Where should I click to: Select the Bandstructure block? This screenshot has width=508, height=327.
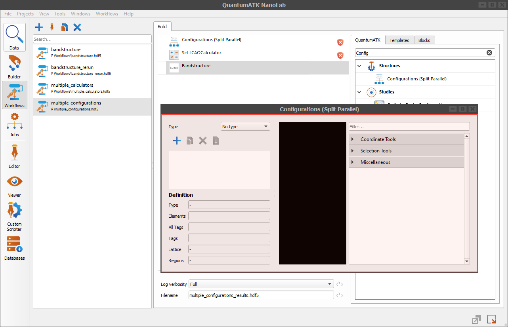(253, 68)
